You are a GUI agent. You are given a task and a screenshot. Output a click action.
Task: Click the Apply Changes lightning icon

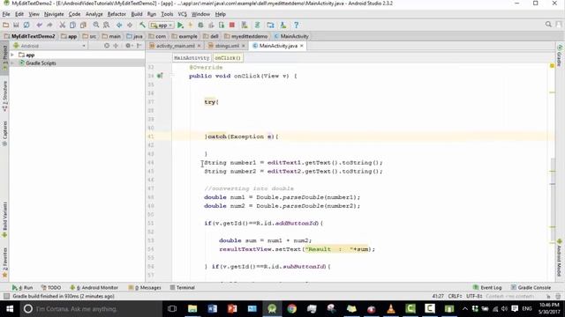click(x=191, y=25)
